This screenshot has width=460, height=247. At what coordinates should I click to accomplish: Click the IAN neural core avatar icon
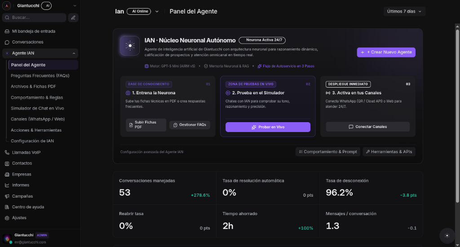pyautogui.click(x=130, y=46)
